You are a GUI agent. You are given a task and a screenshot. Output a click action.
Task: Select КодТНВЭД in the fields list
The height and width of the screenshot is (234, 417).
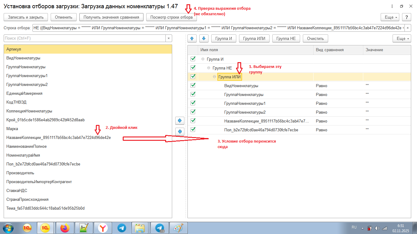(88, 102)
